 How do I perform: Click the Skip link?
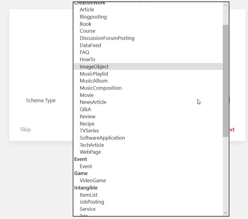[x=26, y=129]
